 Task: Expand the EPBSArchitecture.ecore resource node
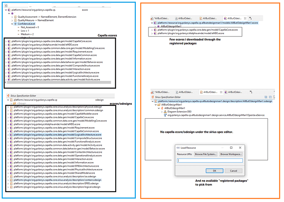pos(8,166)
